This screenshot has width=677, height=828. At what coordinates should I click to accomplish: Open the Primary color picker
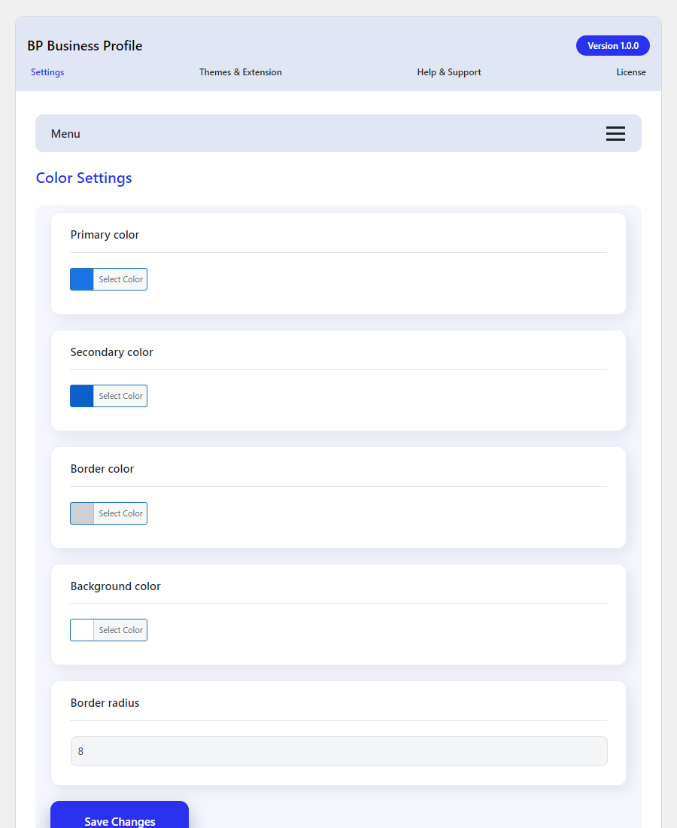(120, 279)
